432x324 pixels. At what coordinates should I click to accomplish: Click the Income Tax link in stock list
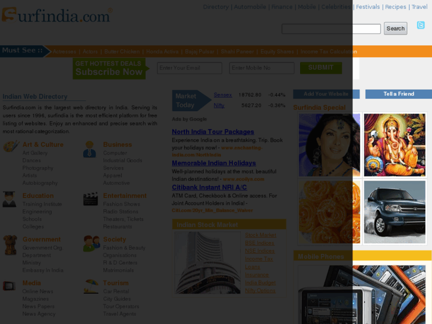pos(259,259)
